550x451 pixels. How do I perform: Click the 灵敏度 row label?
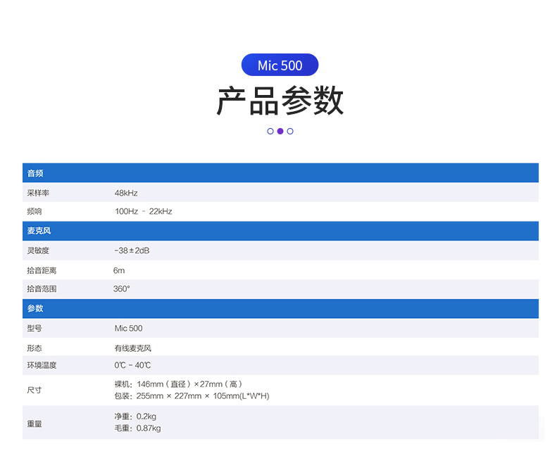(38, 250)
